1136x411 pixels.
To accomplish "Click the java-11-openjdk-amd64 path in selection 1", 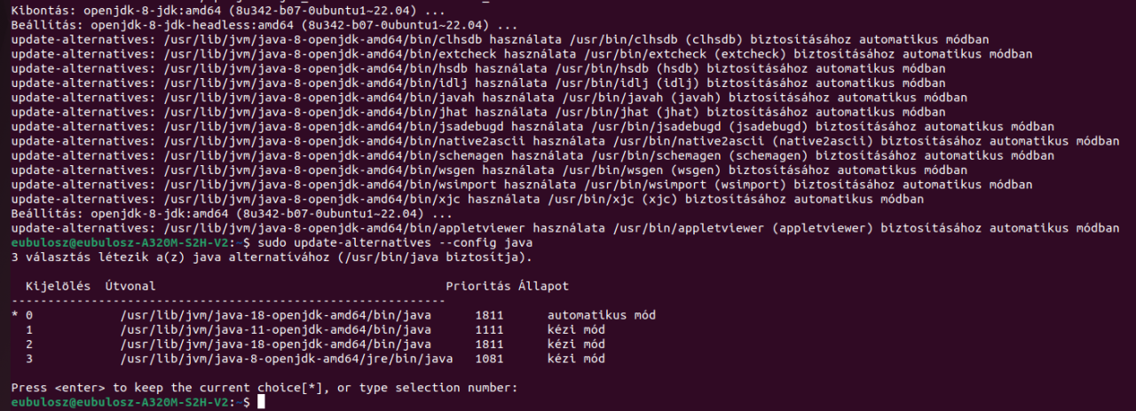I will coord(276,329).
